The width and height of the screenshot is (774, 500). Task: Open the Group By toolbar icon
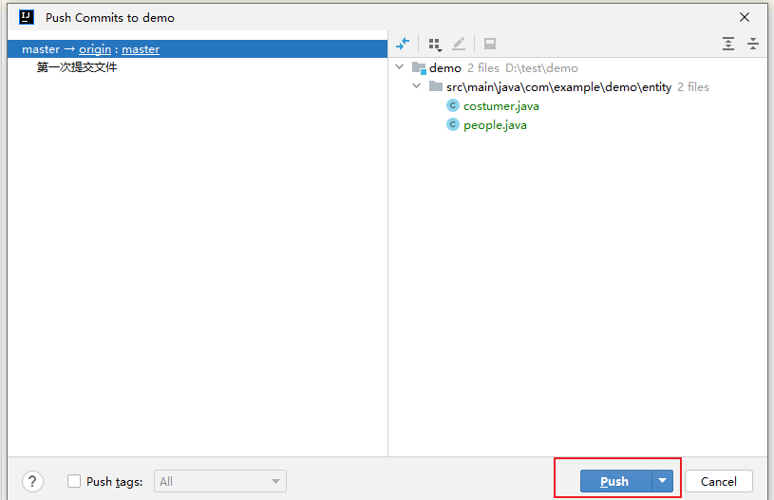[435, 44]
